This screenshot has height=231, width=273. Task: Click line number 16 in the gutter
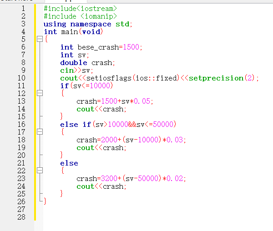[21, 125]
